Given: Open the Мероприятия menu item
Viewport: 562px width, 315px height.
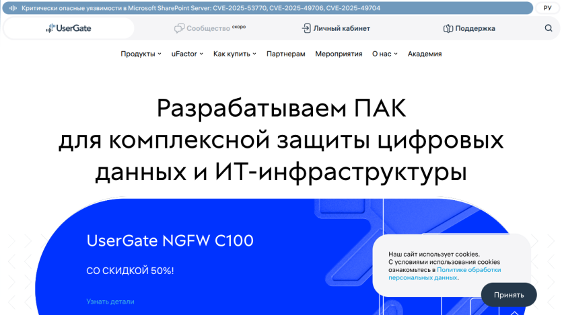Looking at the screenshot, I should (x=339, y=54).
